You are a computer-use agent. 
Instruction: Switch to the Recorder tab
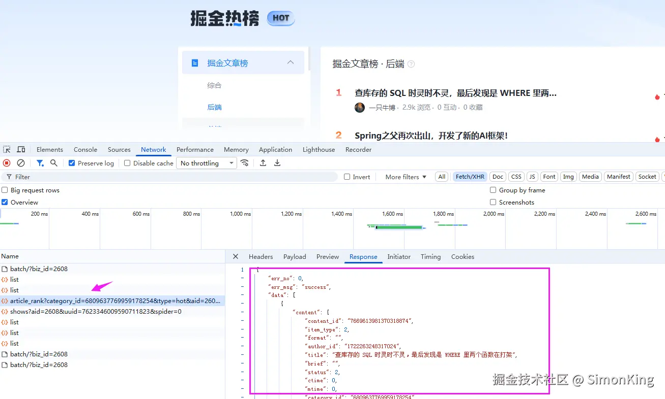(359, 150)
